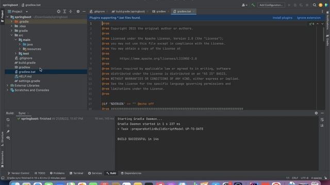Viewport: 330px width, 185px height.
Task: Click Add Configuration button
Action: coord(271,5)
